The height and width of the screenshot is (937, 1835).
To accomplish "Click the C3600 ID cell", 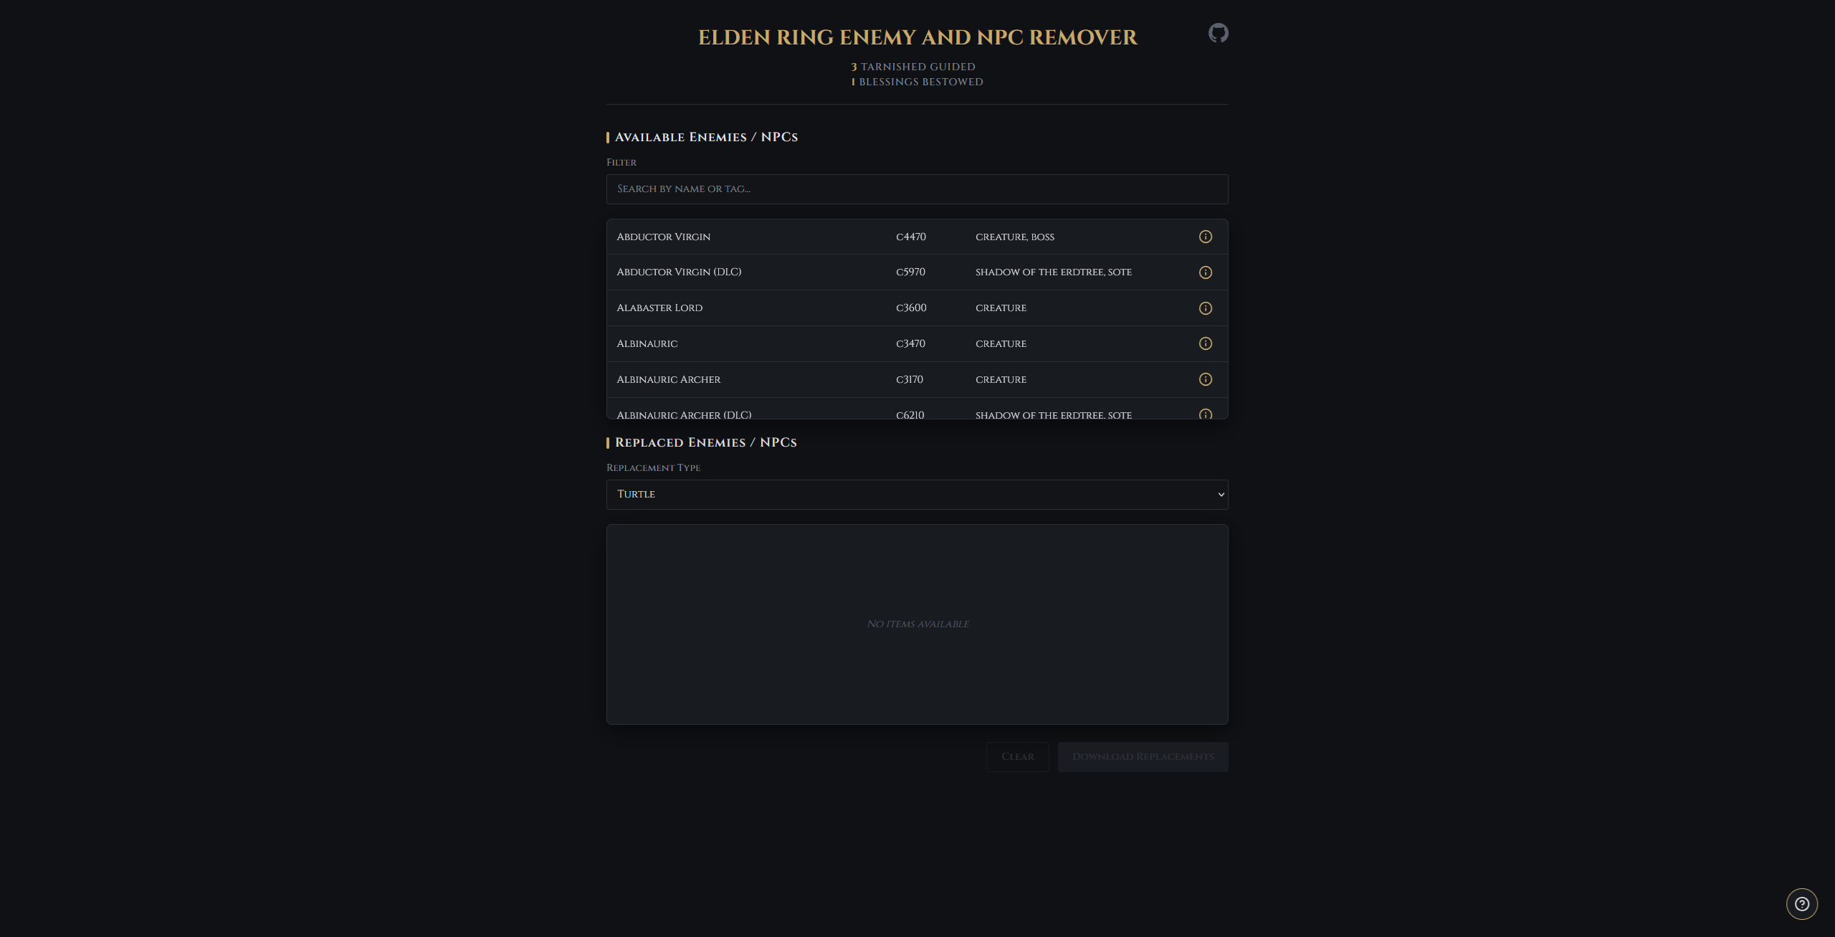I will click(911, 308).
